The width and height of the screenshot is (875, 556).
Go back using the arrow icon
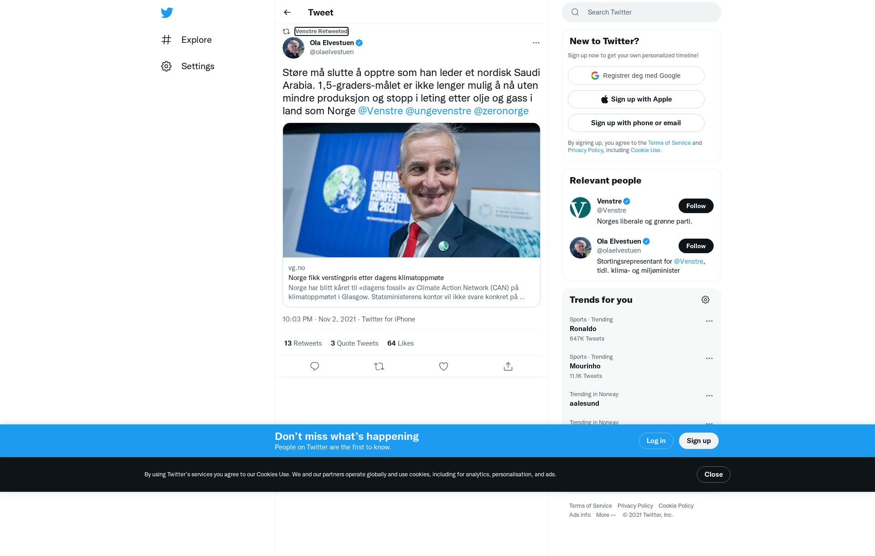point(287,12)
